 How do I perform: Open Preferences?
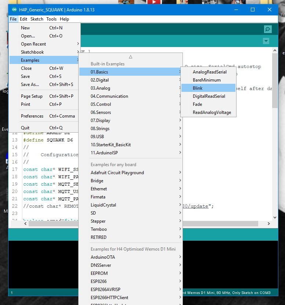[x=44, y=116]
